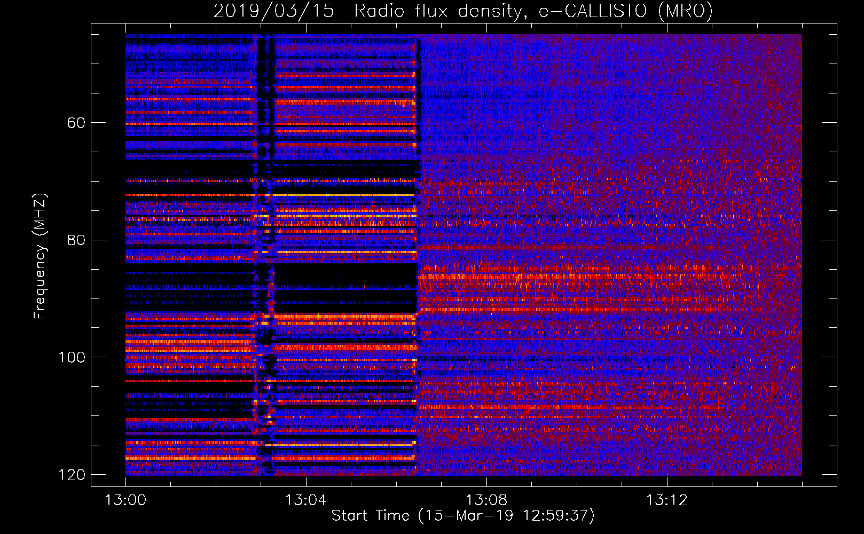Click the 13:04 time tick label
Screen dimensions: 864x534
pos(306,500)
